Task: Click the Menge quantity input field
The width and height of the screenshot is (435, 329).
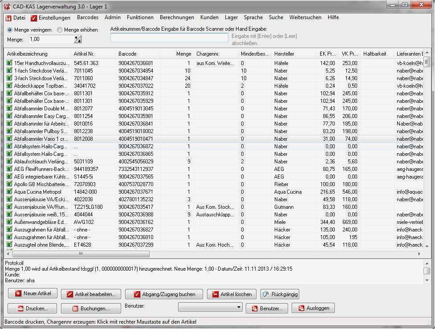Action: (51, 39)
